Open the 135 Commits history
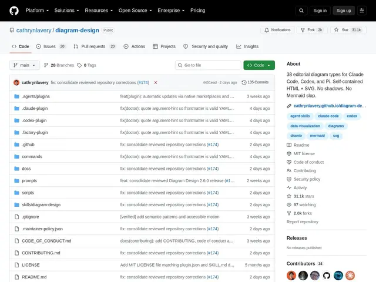This screenshot has height=282, width=376. coord(255,82)
